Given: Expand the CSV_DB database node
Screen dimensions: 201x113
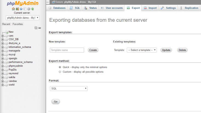Looking at the screenshot, I should click(2, 40).
